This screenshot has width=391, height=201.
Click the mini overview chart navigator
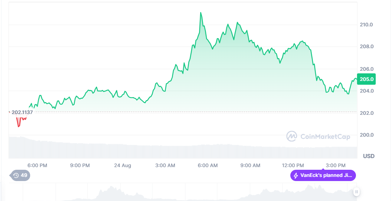[x=181, y=193]
